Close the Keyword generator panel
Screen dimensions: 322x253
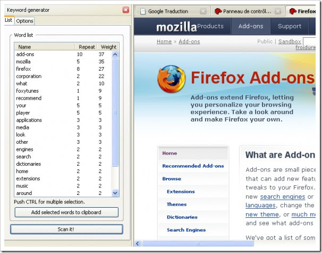point(126,10)
